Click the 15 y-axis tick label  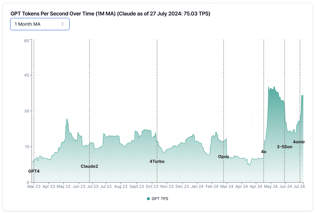click(26, 147)
